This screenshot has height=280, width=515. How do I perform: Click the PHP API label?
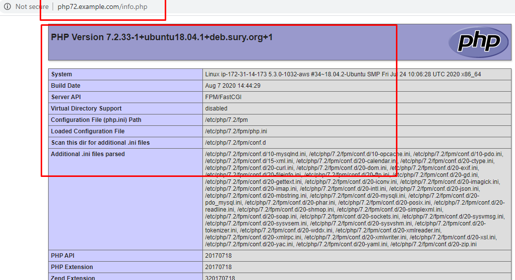[63, 256]
